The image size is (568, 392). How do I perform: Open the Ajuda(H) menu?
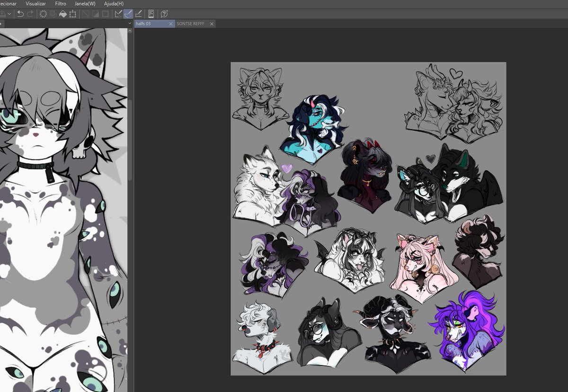(x=114, y=3)
